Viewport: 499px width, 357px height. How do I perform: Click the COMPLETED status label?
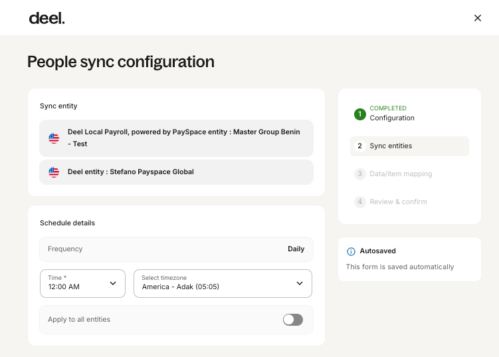click(388, 108)
